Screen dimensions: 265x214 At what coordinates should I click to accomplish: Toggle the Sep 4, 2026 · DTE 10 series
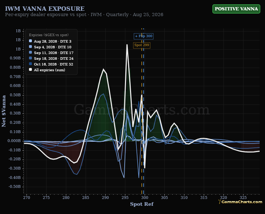point(53,47)
